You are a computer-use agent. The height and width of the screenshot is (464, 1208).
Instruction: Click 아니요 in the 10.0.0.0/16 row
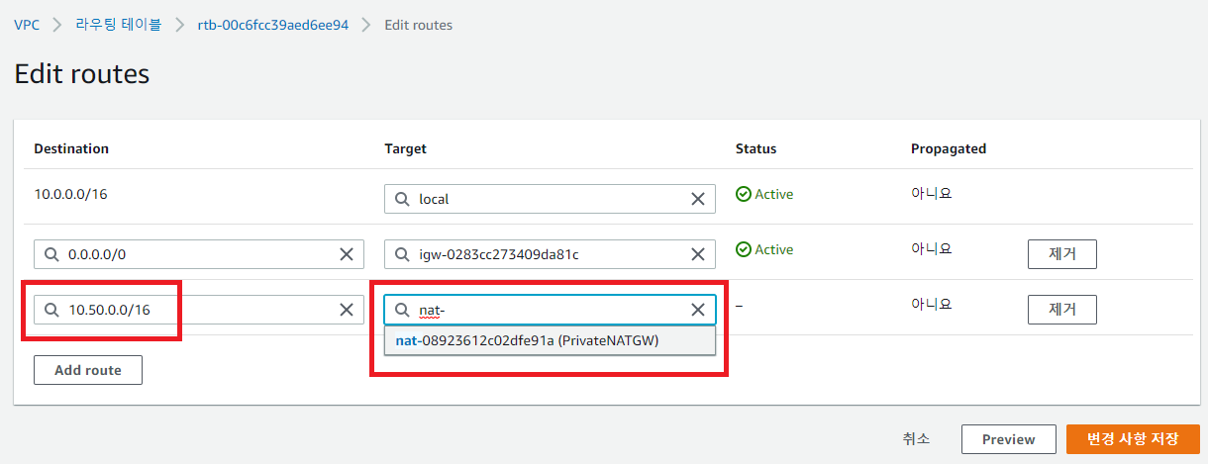point(932,194)
